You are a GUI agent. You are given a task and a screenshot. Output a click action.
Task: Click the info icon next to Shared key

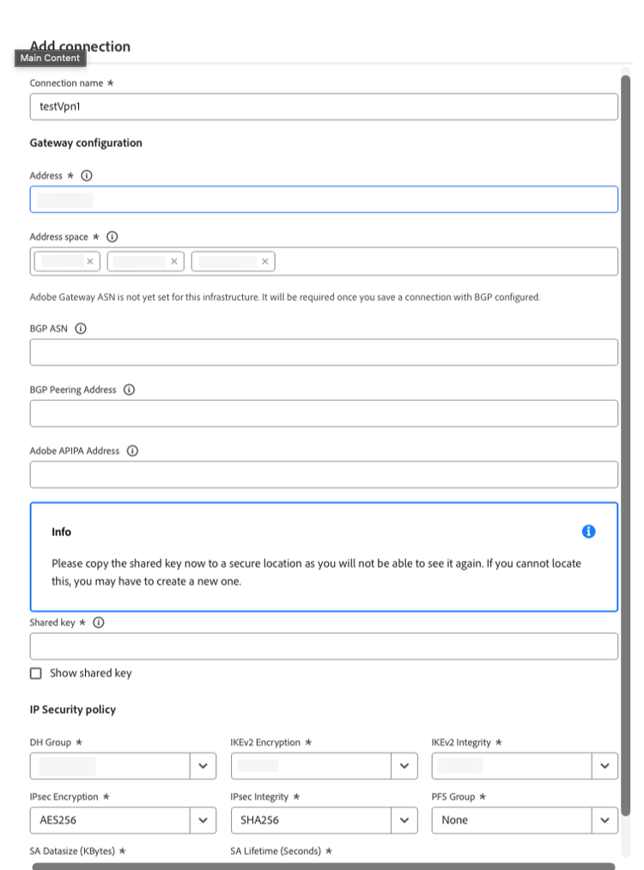(99, 623)
